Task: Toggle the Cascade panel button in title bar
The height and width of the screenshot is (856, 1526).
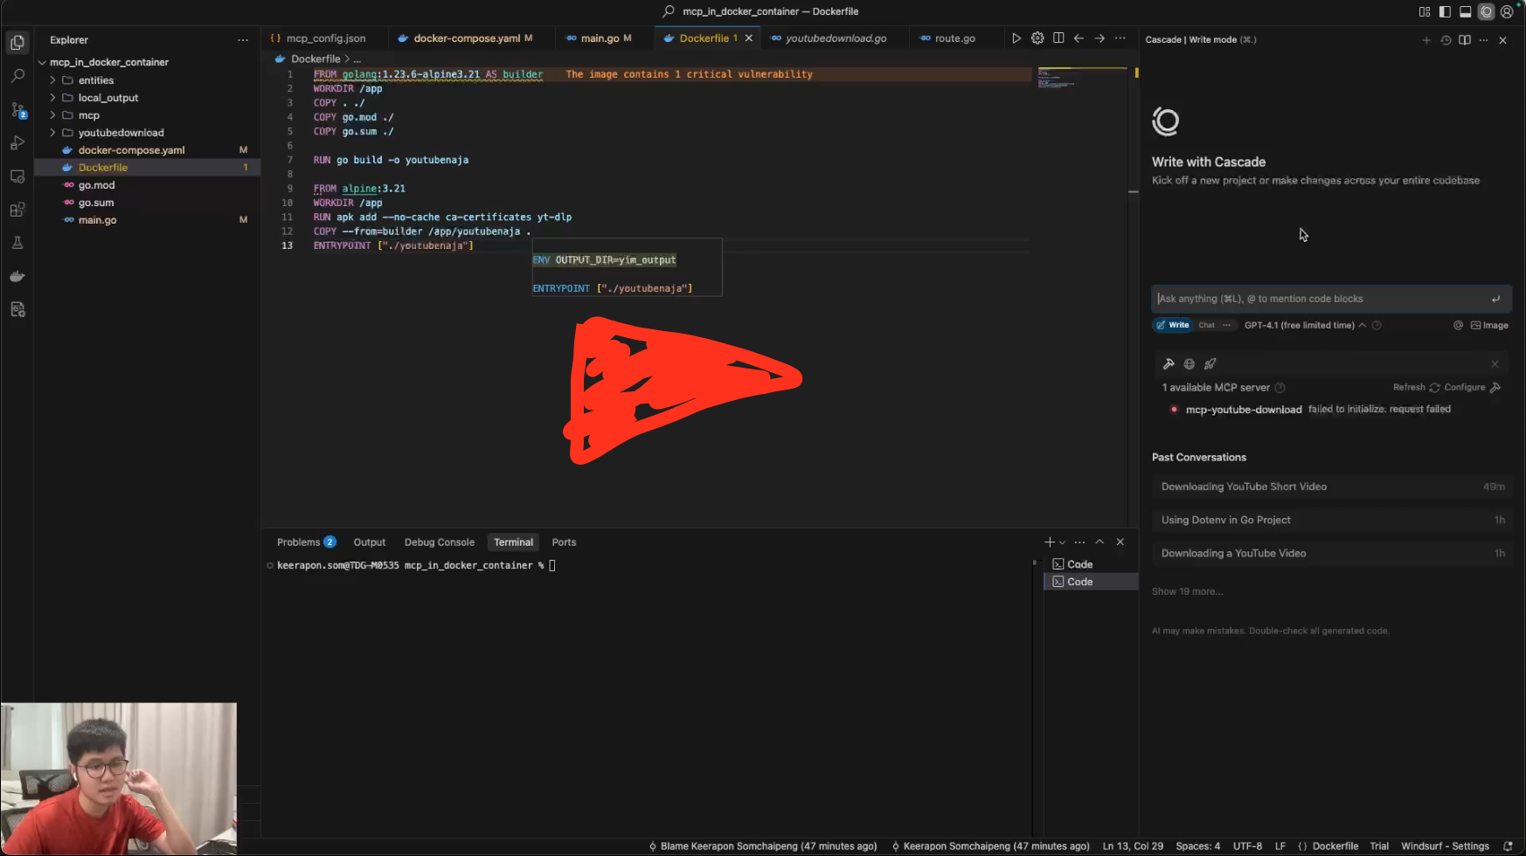Action: (1487, 12)
